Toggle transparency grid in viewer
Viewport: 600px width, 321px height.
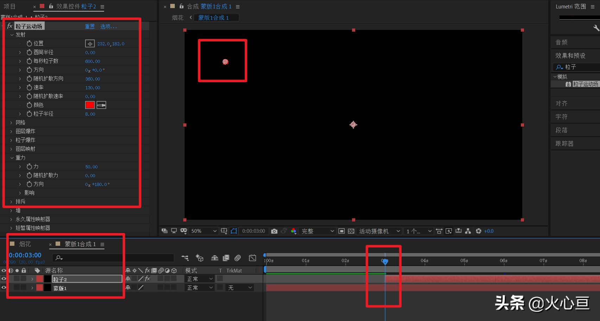(x=351, y=231)
